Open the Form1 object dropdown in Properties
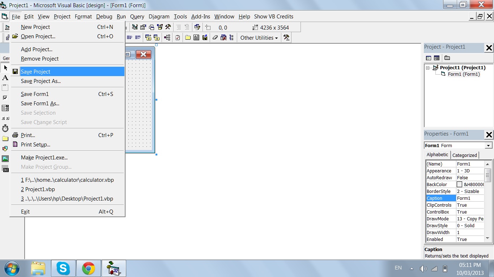The height and width of the screenshot is (277, 494). (x=489, y=145)
